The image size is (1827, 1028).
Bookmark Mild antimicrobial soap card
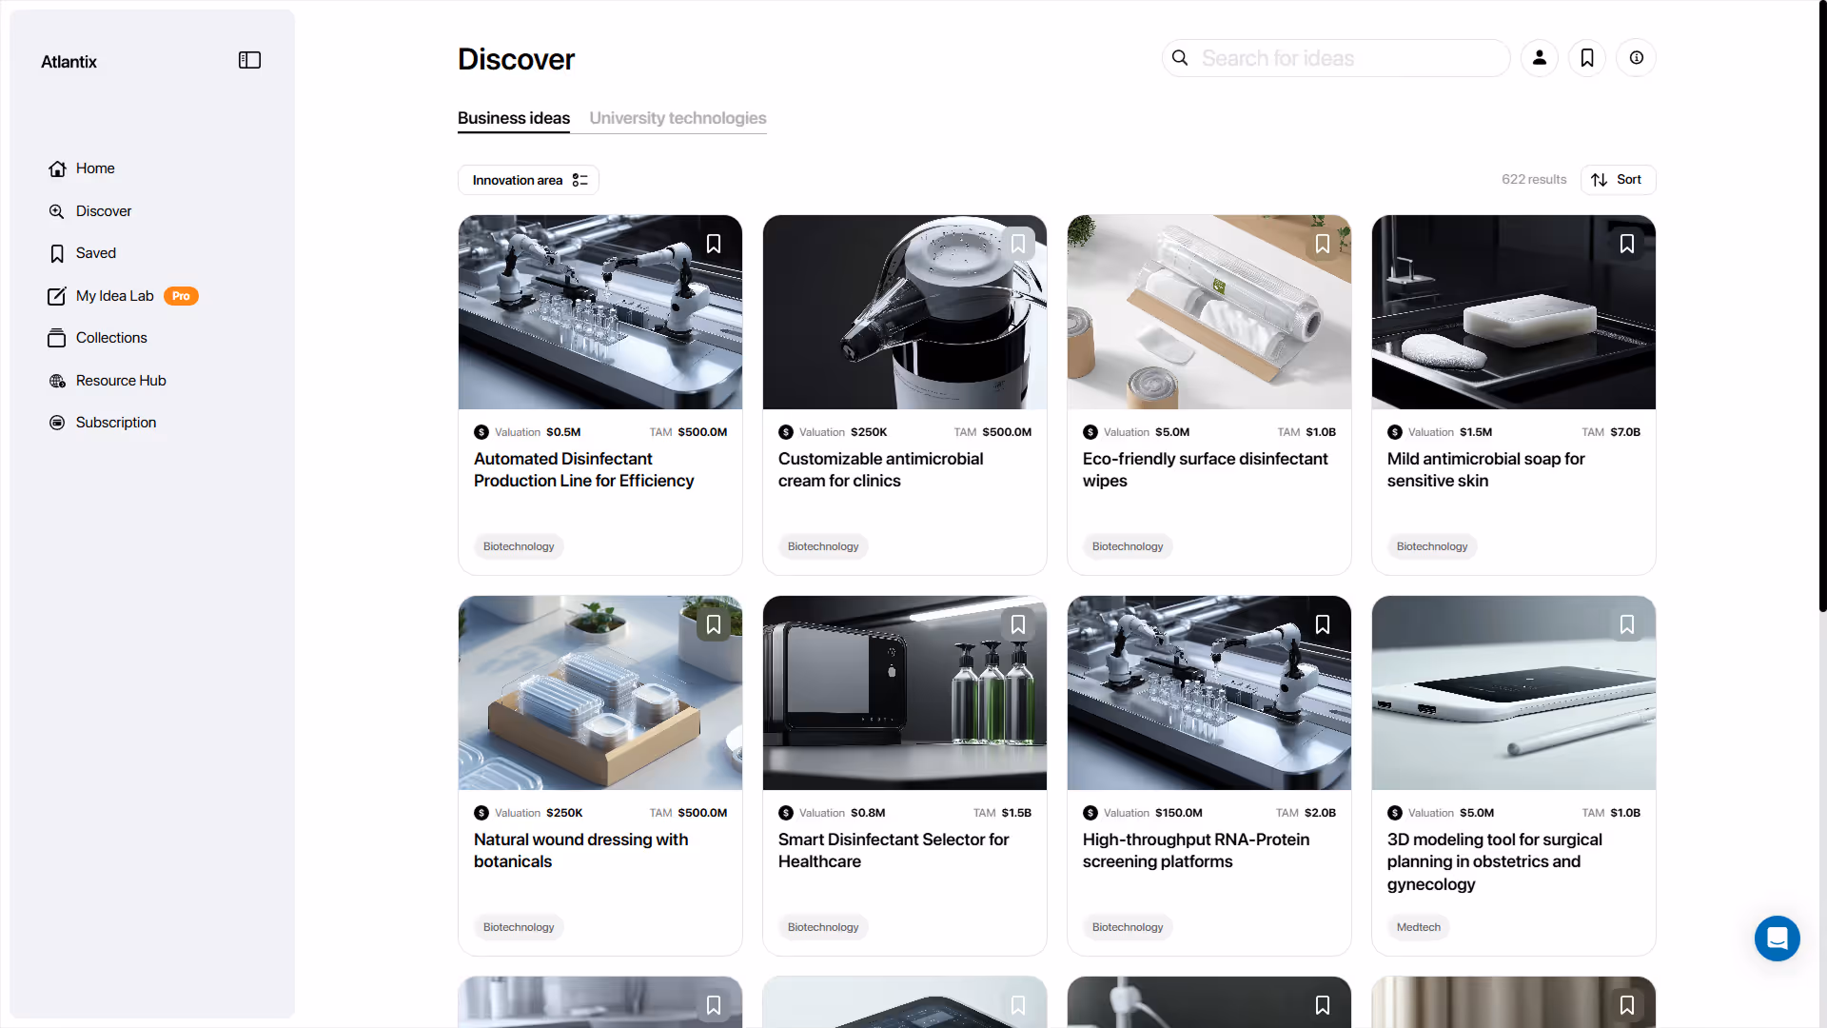[x=1627, y=244]
